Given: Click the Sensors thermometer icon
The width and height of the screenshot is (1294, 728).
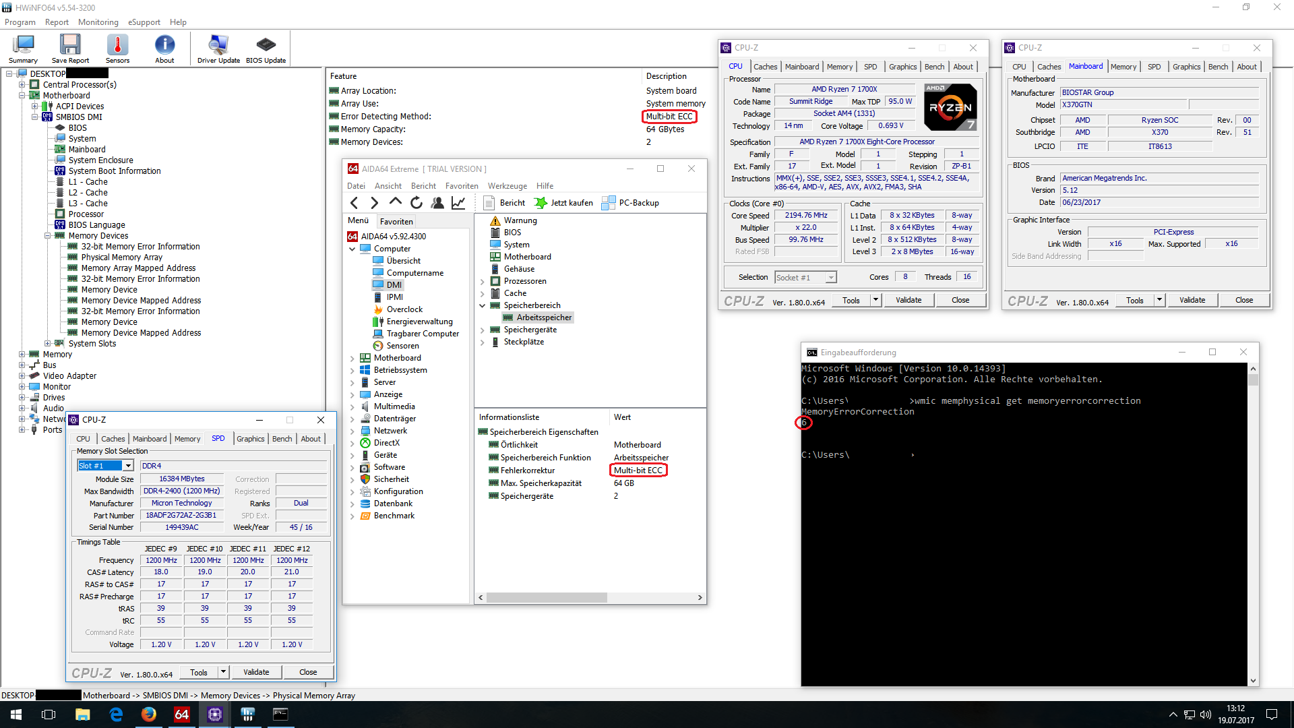Looking at the screenshot, I should click(117, 45).
